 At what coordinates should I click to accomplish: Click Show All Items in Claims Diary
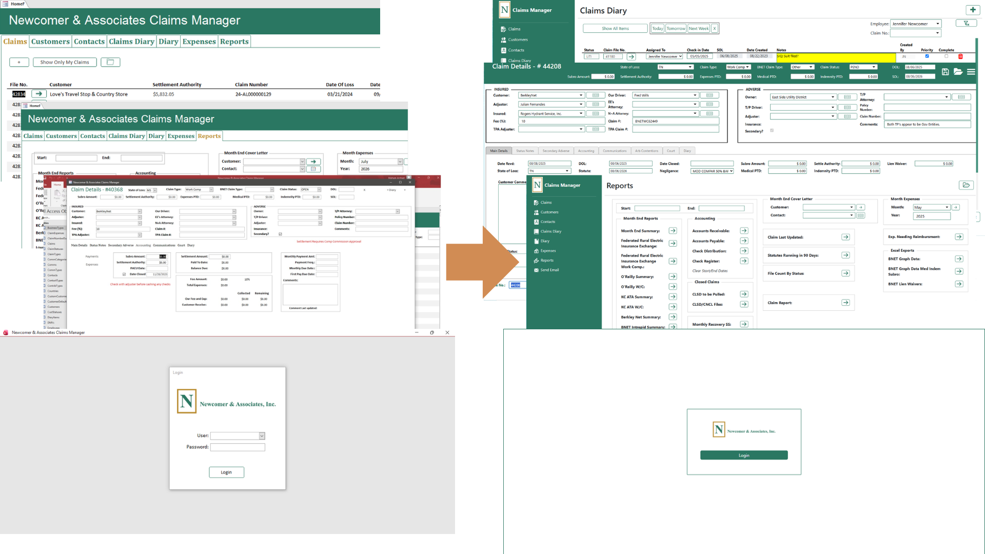point(615,29)
